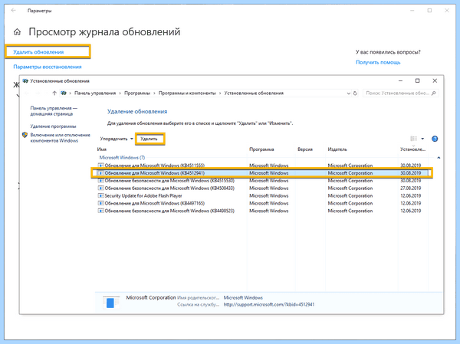Select Программы breadcrumb
Viewport: 460px width, 344px height.
(137, 93)
